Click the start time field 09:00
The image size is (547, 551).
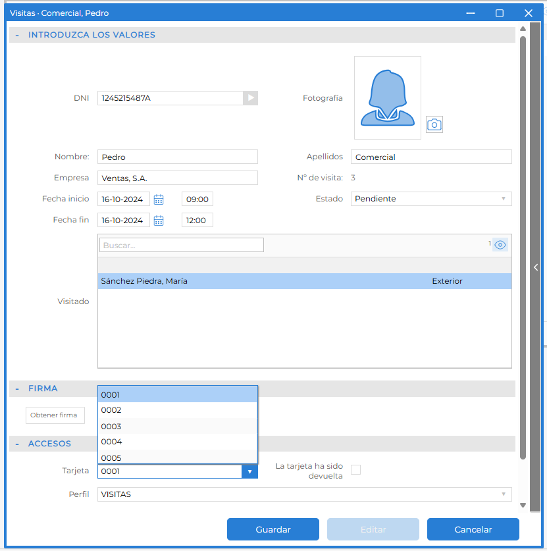197,199
